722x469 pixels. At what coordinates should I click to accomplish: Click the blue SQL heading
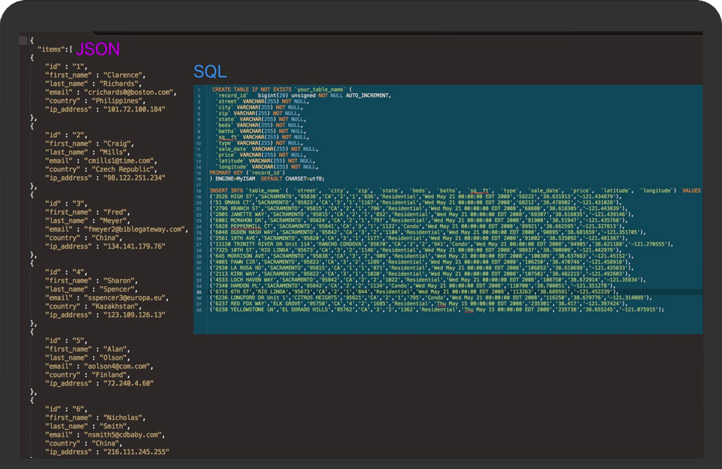point(210,72)
